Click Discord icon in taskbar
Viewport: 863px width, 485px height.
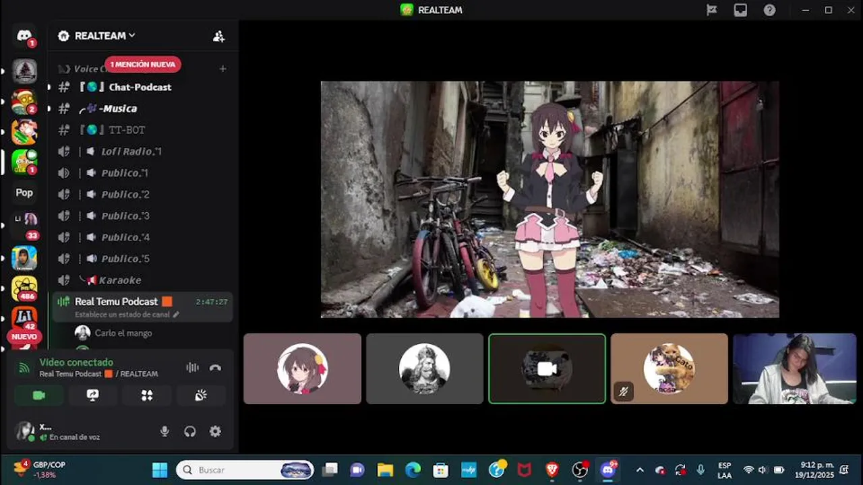tap(608, 470)
